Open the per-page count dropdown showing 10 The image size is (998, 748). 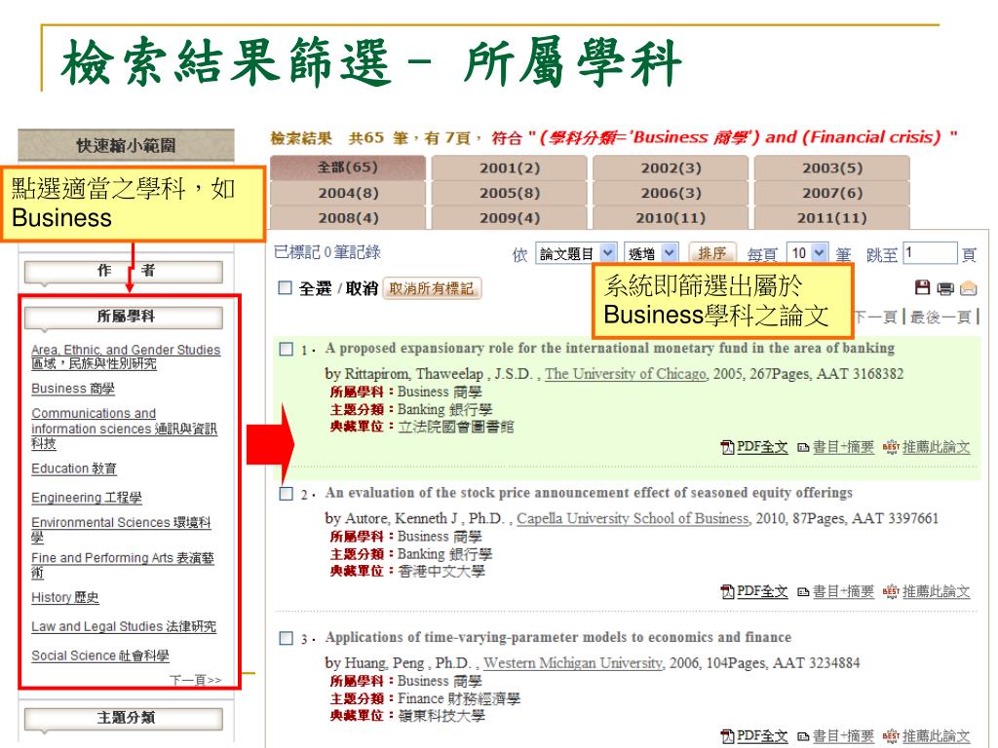(808, 253)
